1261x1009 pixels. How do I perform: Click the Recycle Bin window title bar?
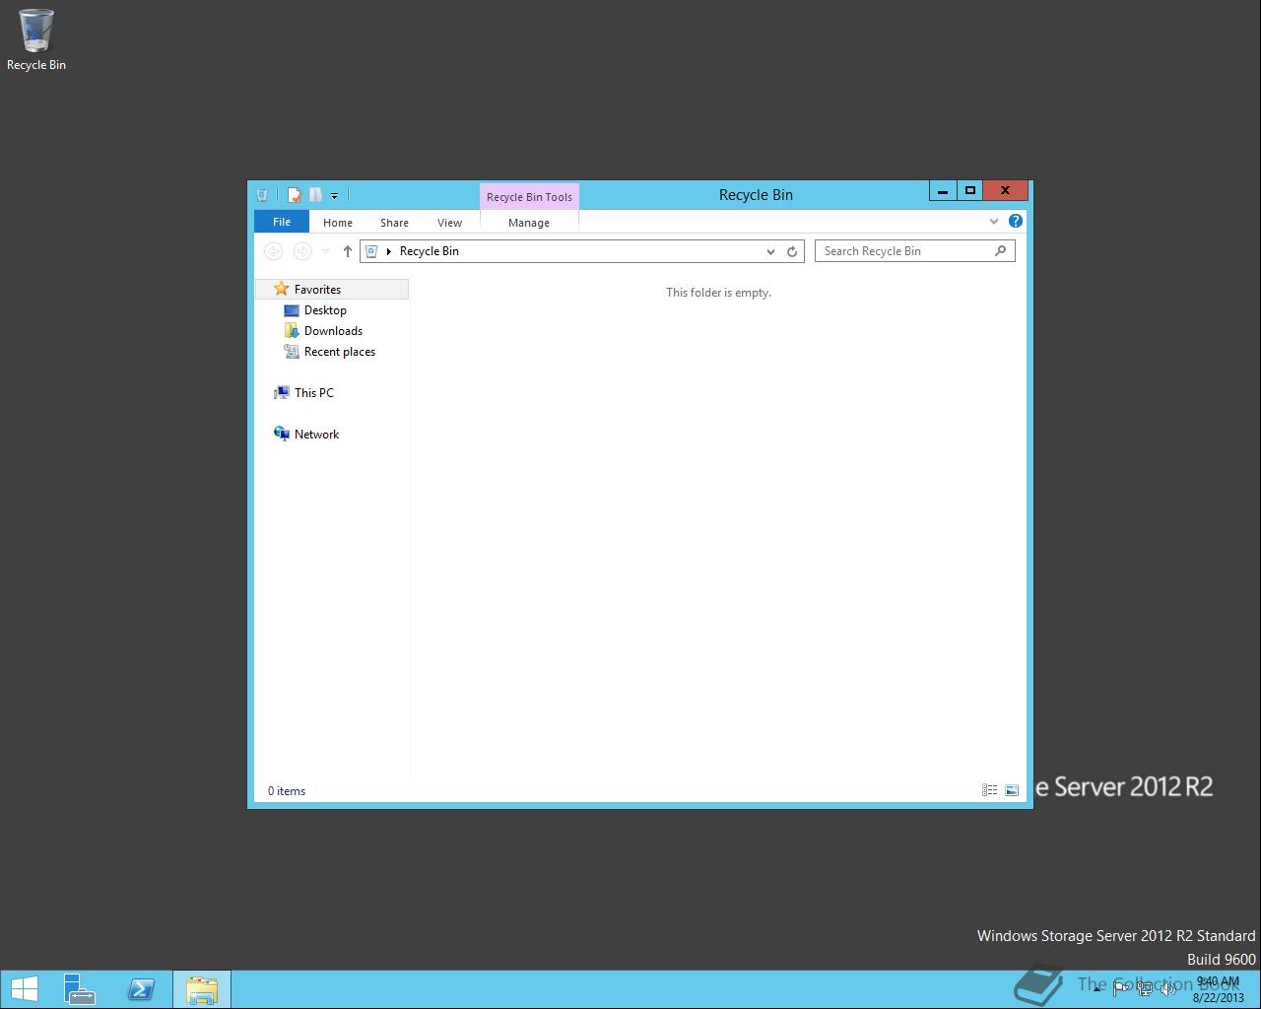(x=756, y=195)
